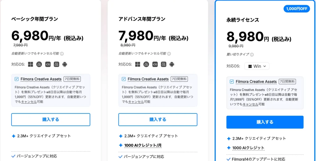The image size is (316, 161).
Task: Open the Win OS dropdown in the perpetual license
Action: pyautogui.click(x=257, y=66)
